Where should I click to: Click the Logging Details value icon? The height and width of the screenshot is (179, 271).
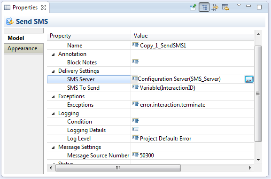pos(135,129)
